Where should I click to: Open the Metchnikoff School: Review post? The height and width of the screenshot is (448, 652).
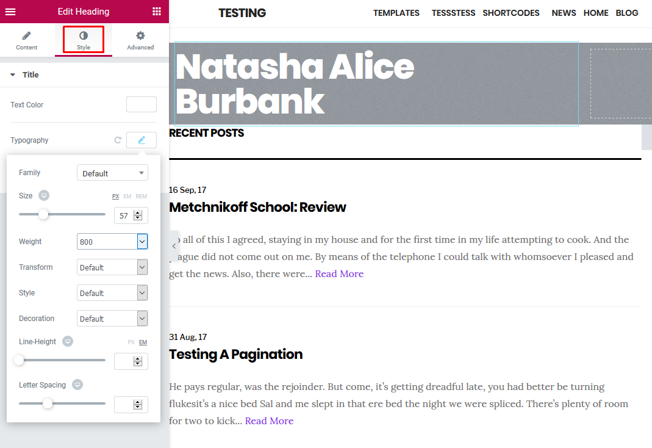(x=257, y=207)
